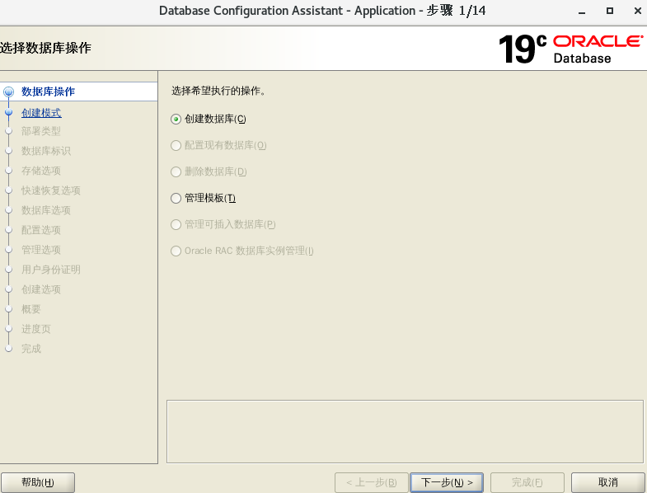
Task: Close the Database Configuration Assistant window
Action: pos(638,11)
